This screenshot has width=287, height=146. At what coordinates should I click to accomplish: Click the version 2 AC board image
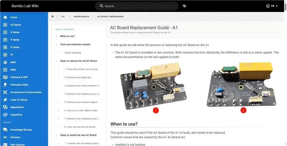tap(242, 84)
